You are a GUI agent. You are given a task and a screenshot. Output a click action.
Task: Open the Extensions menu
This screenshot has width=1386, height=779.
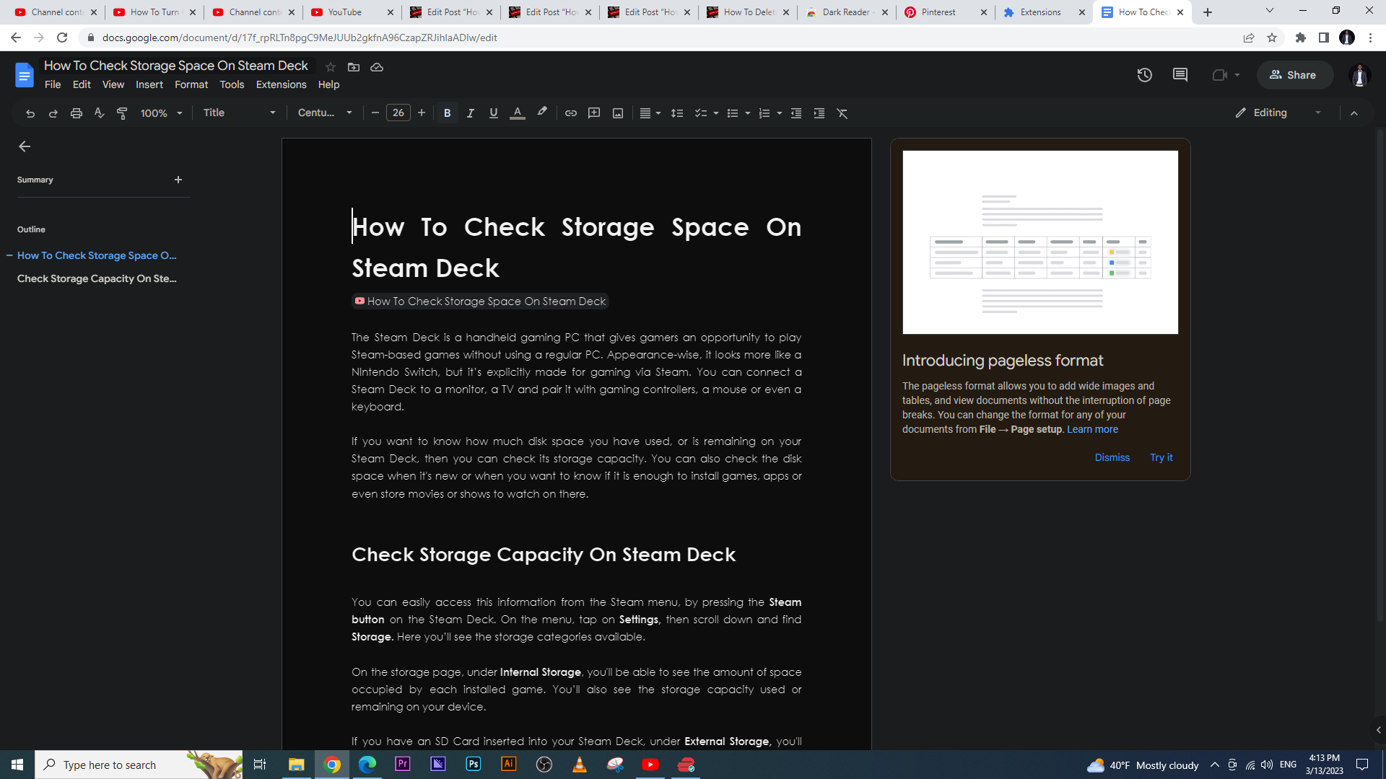[281, 84]
